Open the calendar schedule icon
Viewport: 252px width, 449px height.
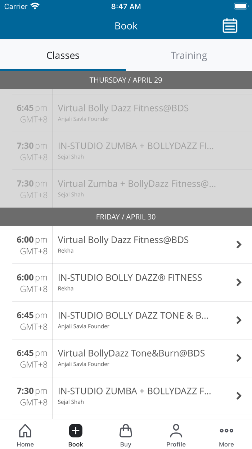(x=230, y=26)
